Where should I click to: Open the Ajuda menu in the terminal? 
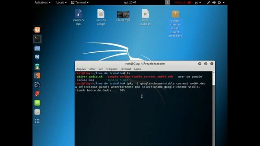point(137,69)
